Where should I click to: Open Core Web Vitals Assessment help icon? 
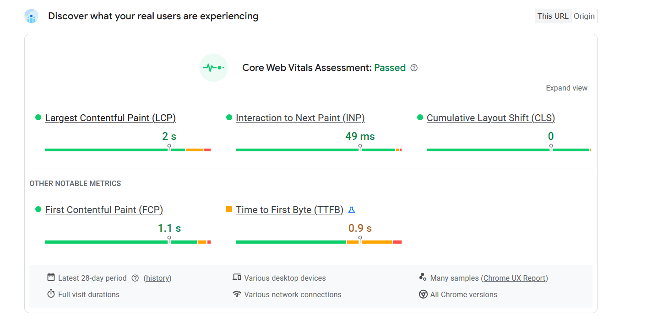pos(414,68)
